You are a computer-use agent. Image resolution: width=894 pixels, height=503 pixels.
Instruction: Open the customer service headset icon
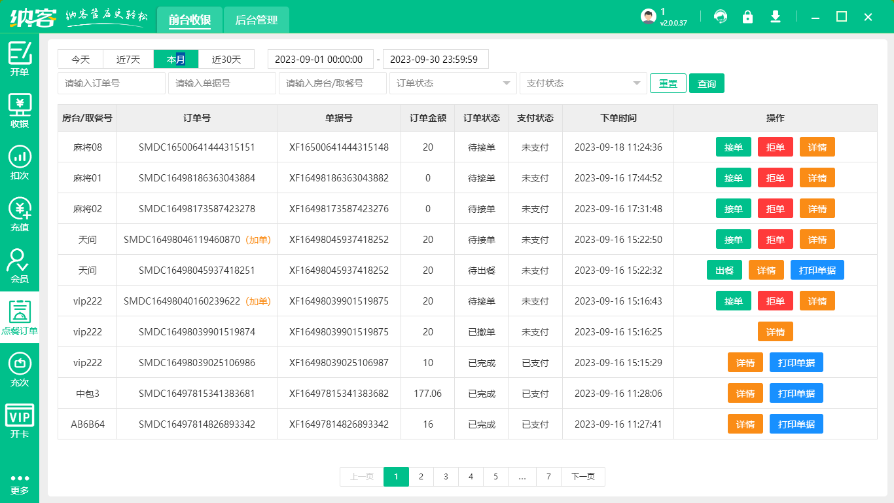pos(721,17)
